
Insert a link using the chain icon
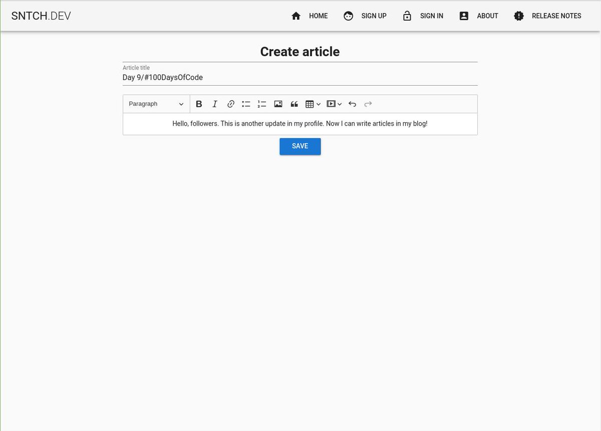click(231, 104)
